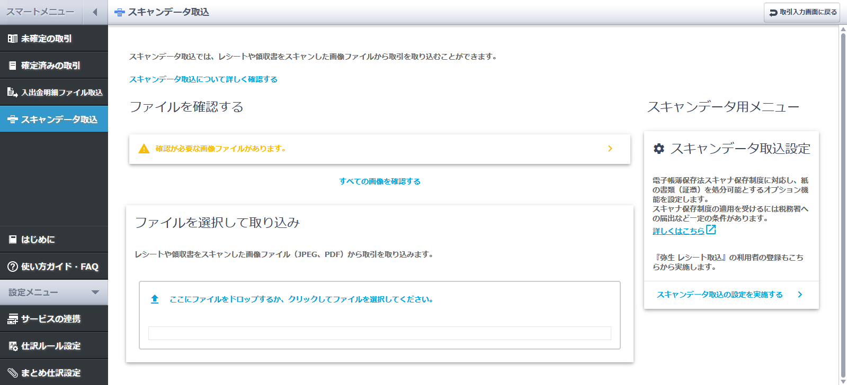Open the image confirmation alert chevron
This screenshot has width=847, height=385.
[610, 149]
